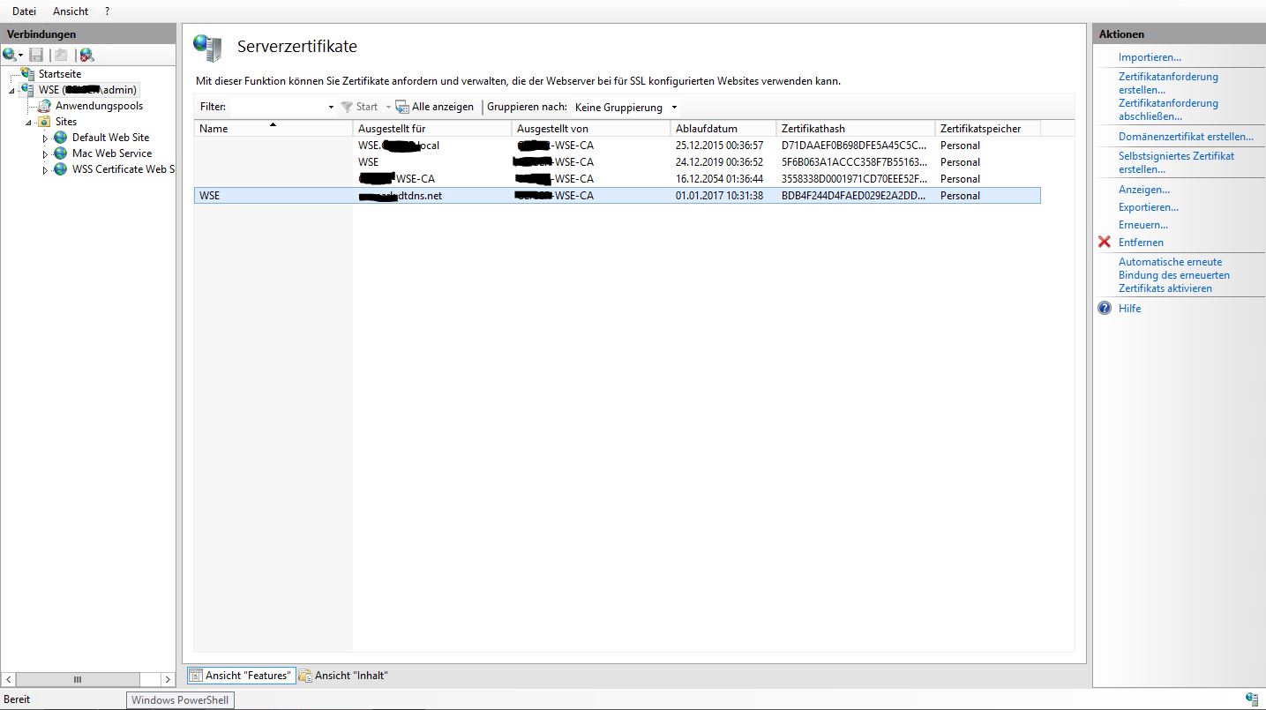
Task: Click the Hilfe action link
Action: coord(1130,309)
